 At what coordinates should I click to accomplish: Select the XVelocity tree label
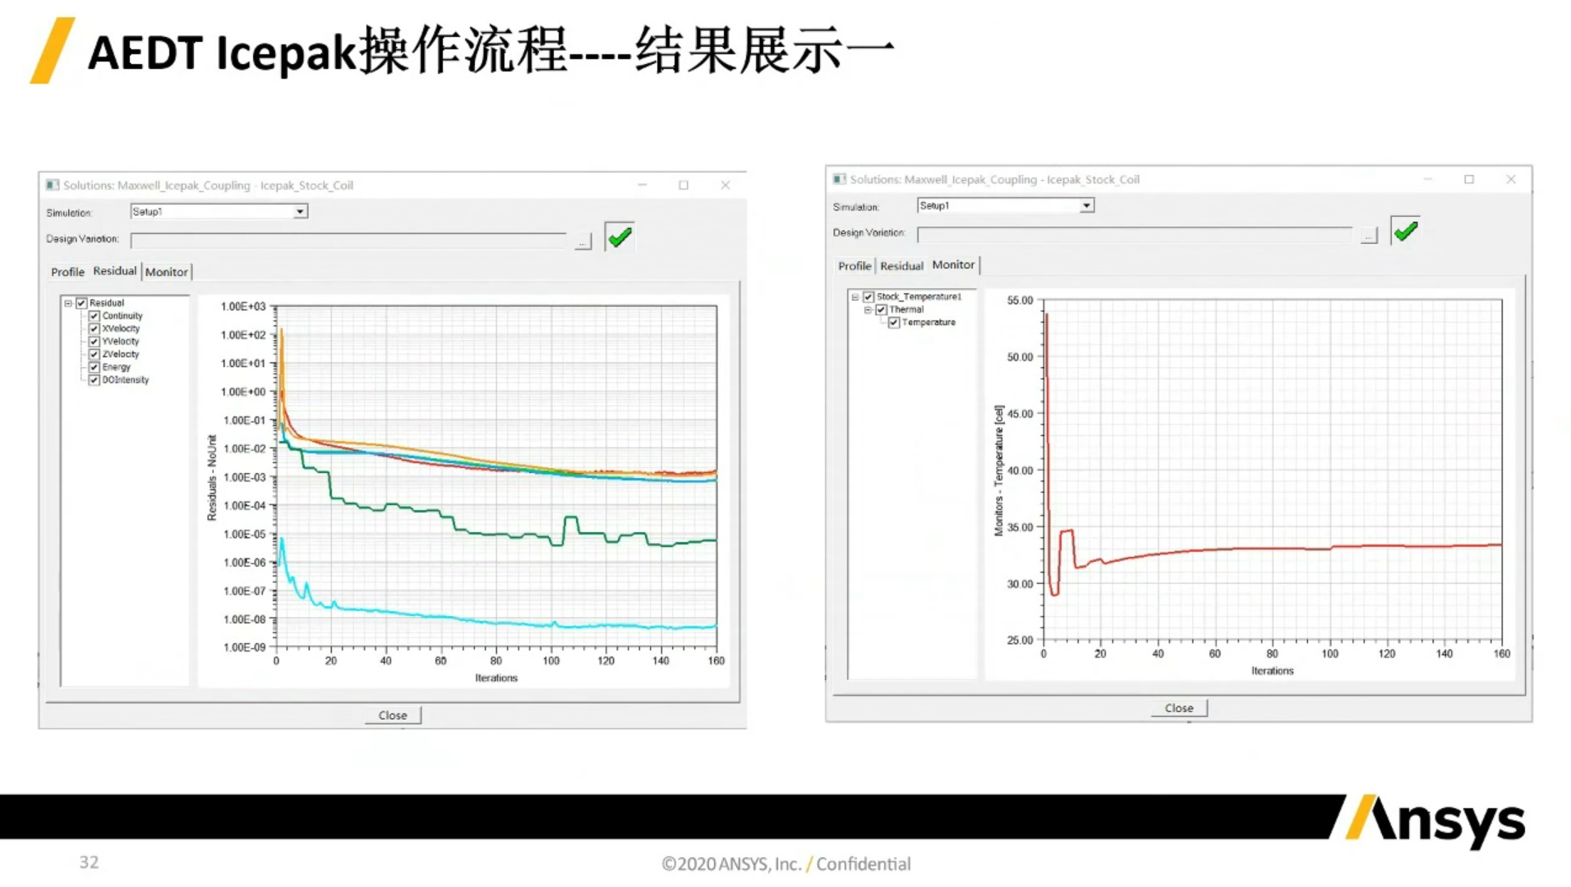tap(121, 329)
